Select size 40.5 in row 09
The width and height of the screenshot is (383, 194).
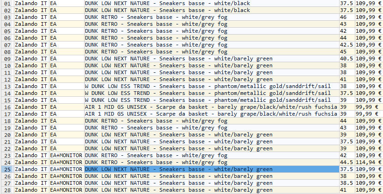point(347,59)
